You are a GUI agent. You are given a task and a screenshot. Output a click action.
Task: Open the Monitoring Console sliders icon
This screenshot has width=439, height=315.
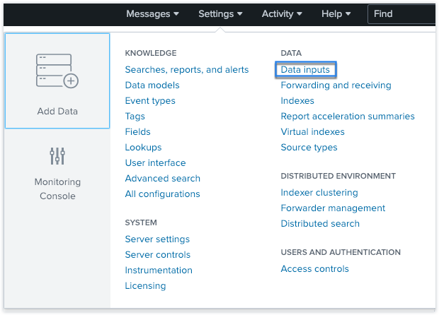[x=57, y=156]
